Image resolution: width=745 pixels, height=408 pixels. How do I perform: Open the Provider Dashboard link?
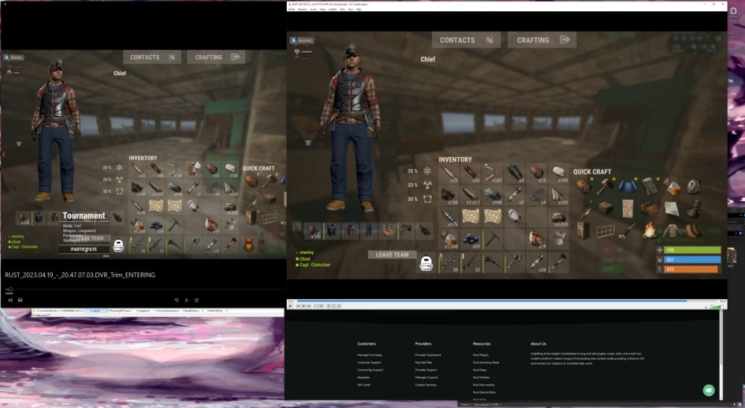tap(428, 355)
